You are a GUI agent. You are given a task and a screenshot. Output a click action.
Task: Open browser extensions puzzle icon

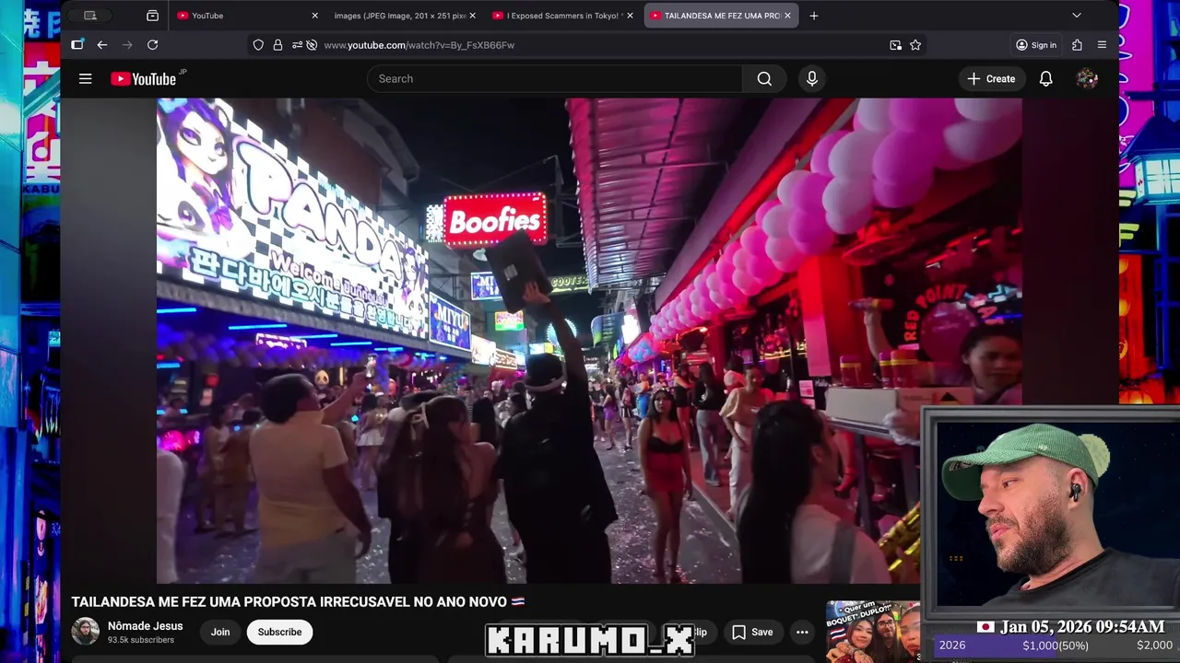click(1077, 45)
